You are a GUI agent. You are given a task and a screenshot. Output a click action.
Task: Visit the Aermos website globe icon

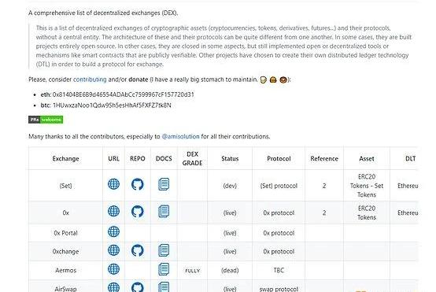pyautogui.click(x=113, y=269)
